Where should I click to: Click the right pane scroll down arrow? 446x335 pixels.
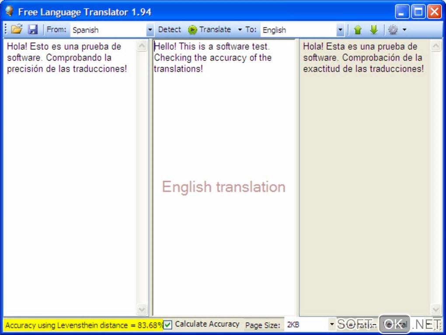436,309
